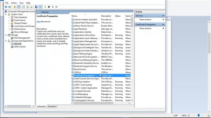Click the Back arrow in the toolbar
The height and width of the screenshot is (118, 211).
(6, 7)
